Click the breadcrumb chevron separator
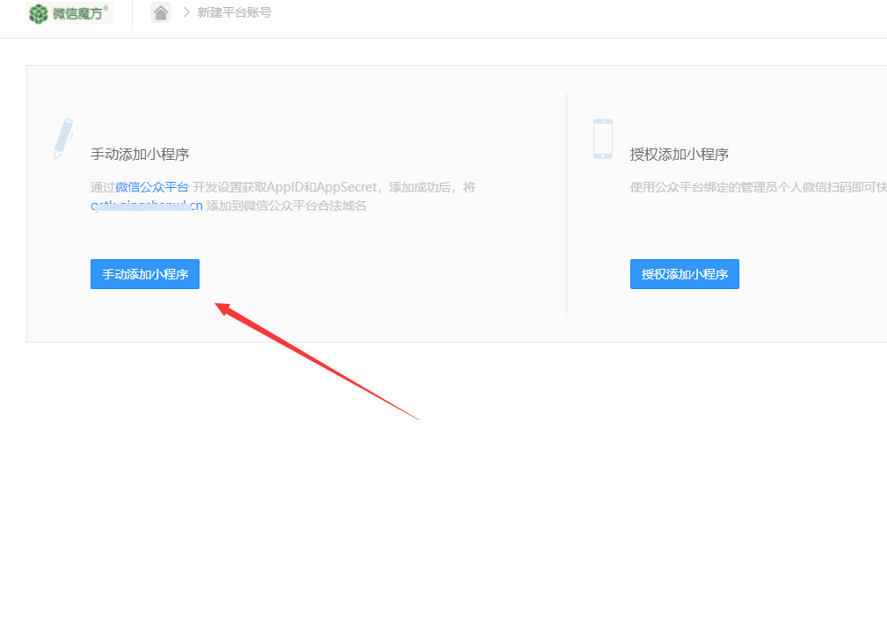Image resolution: width=887 pixels, height=622 pixels. (186, 12)
